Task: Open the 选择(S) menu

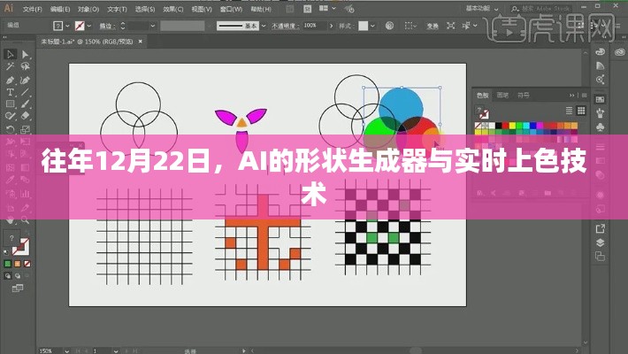Action: click(144, 9)
